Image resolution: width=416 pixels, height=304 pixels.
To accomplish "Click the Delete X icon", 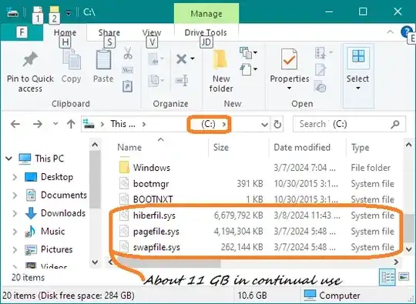I will point(182,59).
